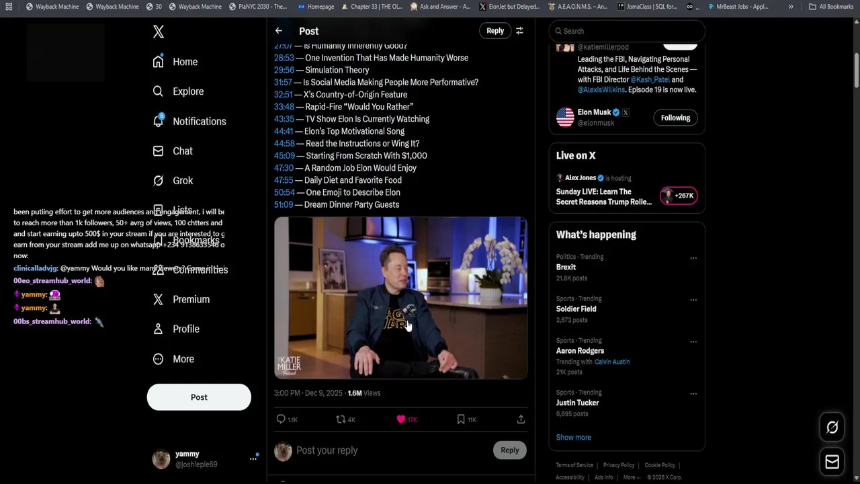Open the All Bookmarks folder

tap(831, 7)
